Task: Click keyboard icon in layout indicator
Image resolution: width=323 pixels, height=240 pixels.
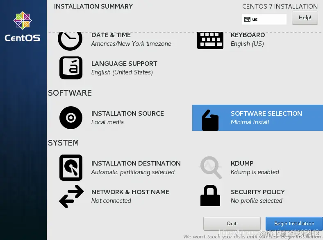Action: 247,19
